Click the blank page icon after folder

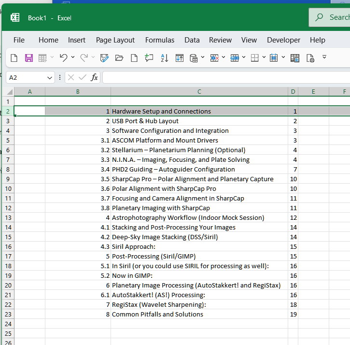[x=134, y=58]
